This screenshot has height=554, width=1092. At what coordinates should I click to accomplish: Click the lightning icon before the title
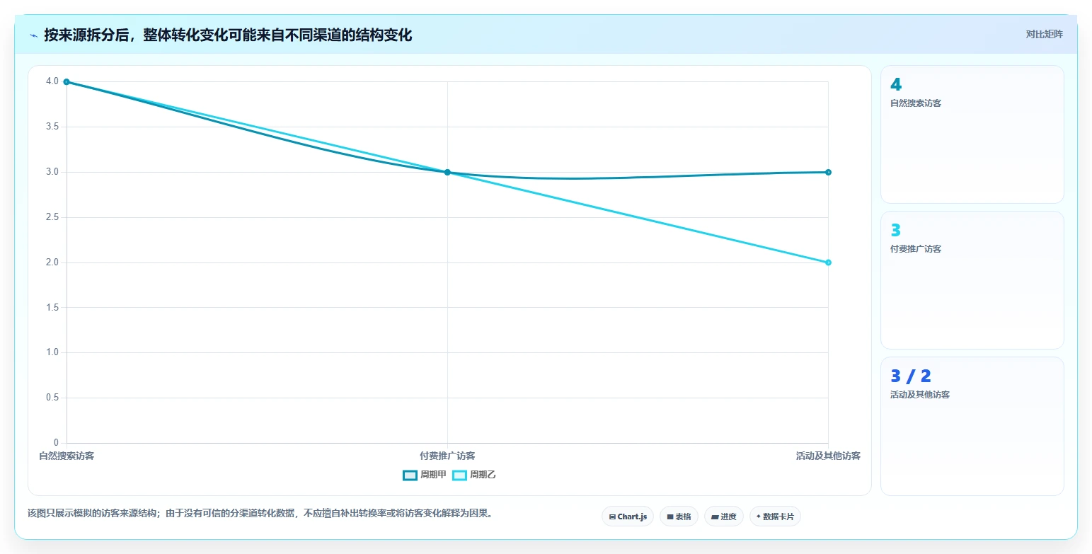tap(33, 35)
